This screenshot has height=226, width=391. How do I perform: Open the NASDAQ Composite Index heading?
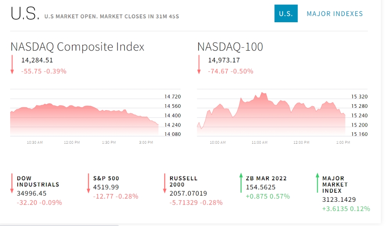pos(77,47)
